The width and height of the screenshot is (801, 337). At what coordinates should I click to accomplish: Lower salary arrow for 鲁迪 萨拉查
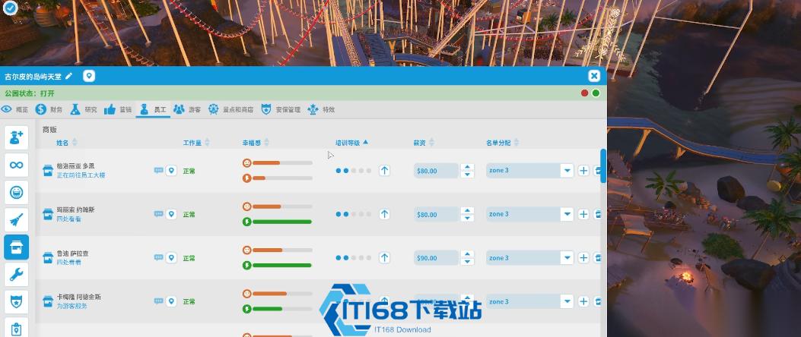pyautogui.click(x=467, y=262)
